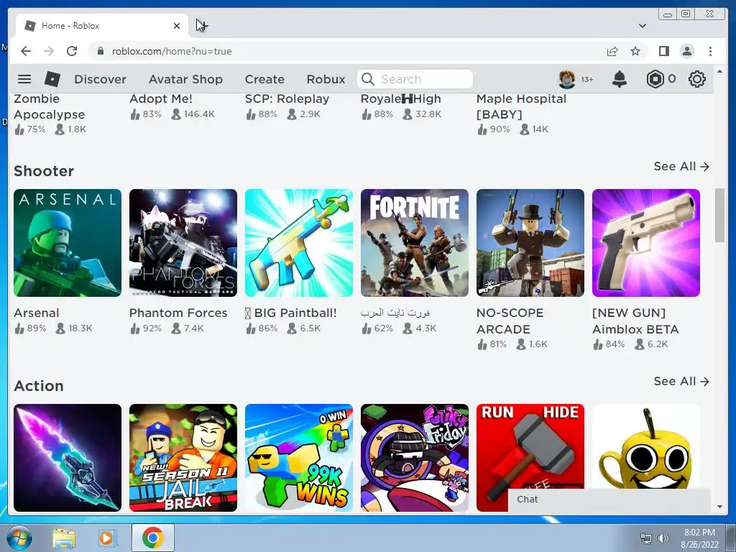Click the page vertical scrollbar thumb
The width and height of the screenshot is (736, 552).
pyautogui.click(x=719, y=215)
